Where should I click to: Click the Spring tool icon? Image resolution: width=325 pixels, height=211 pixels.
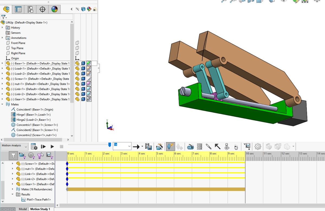click(x=199, y=146)
